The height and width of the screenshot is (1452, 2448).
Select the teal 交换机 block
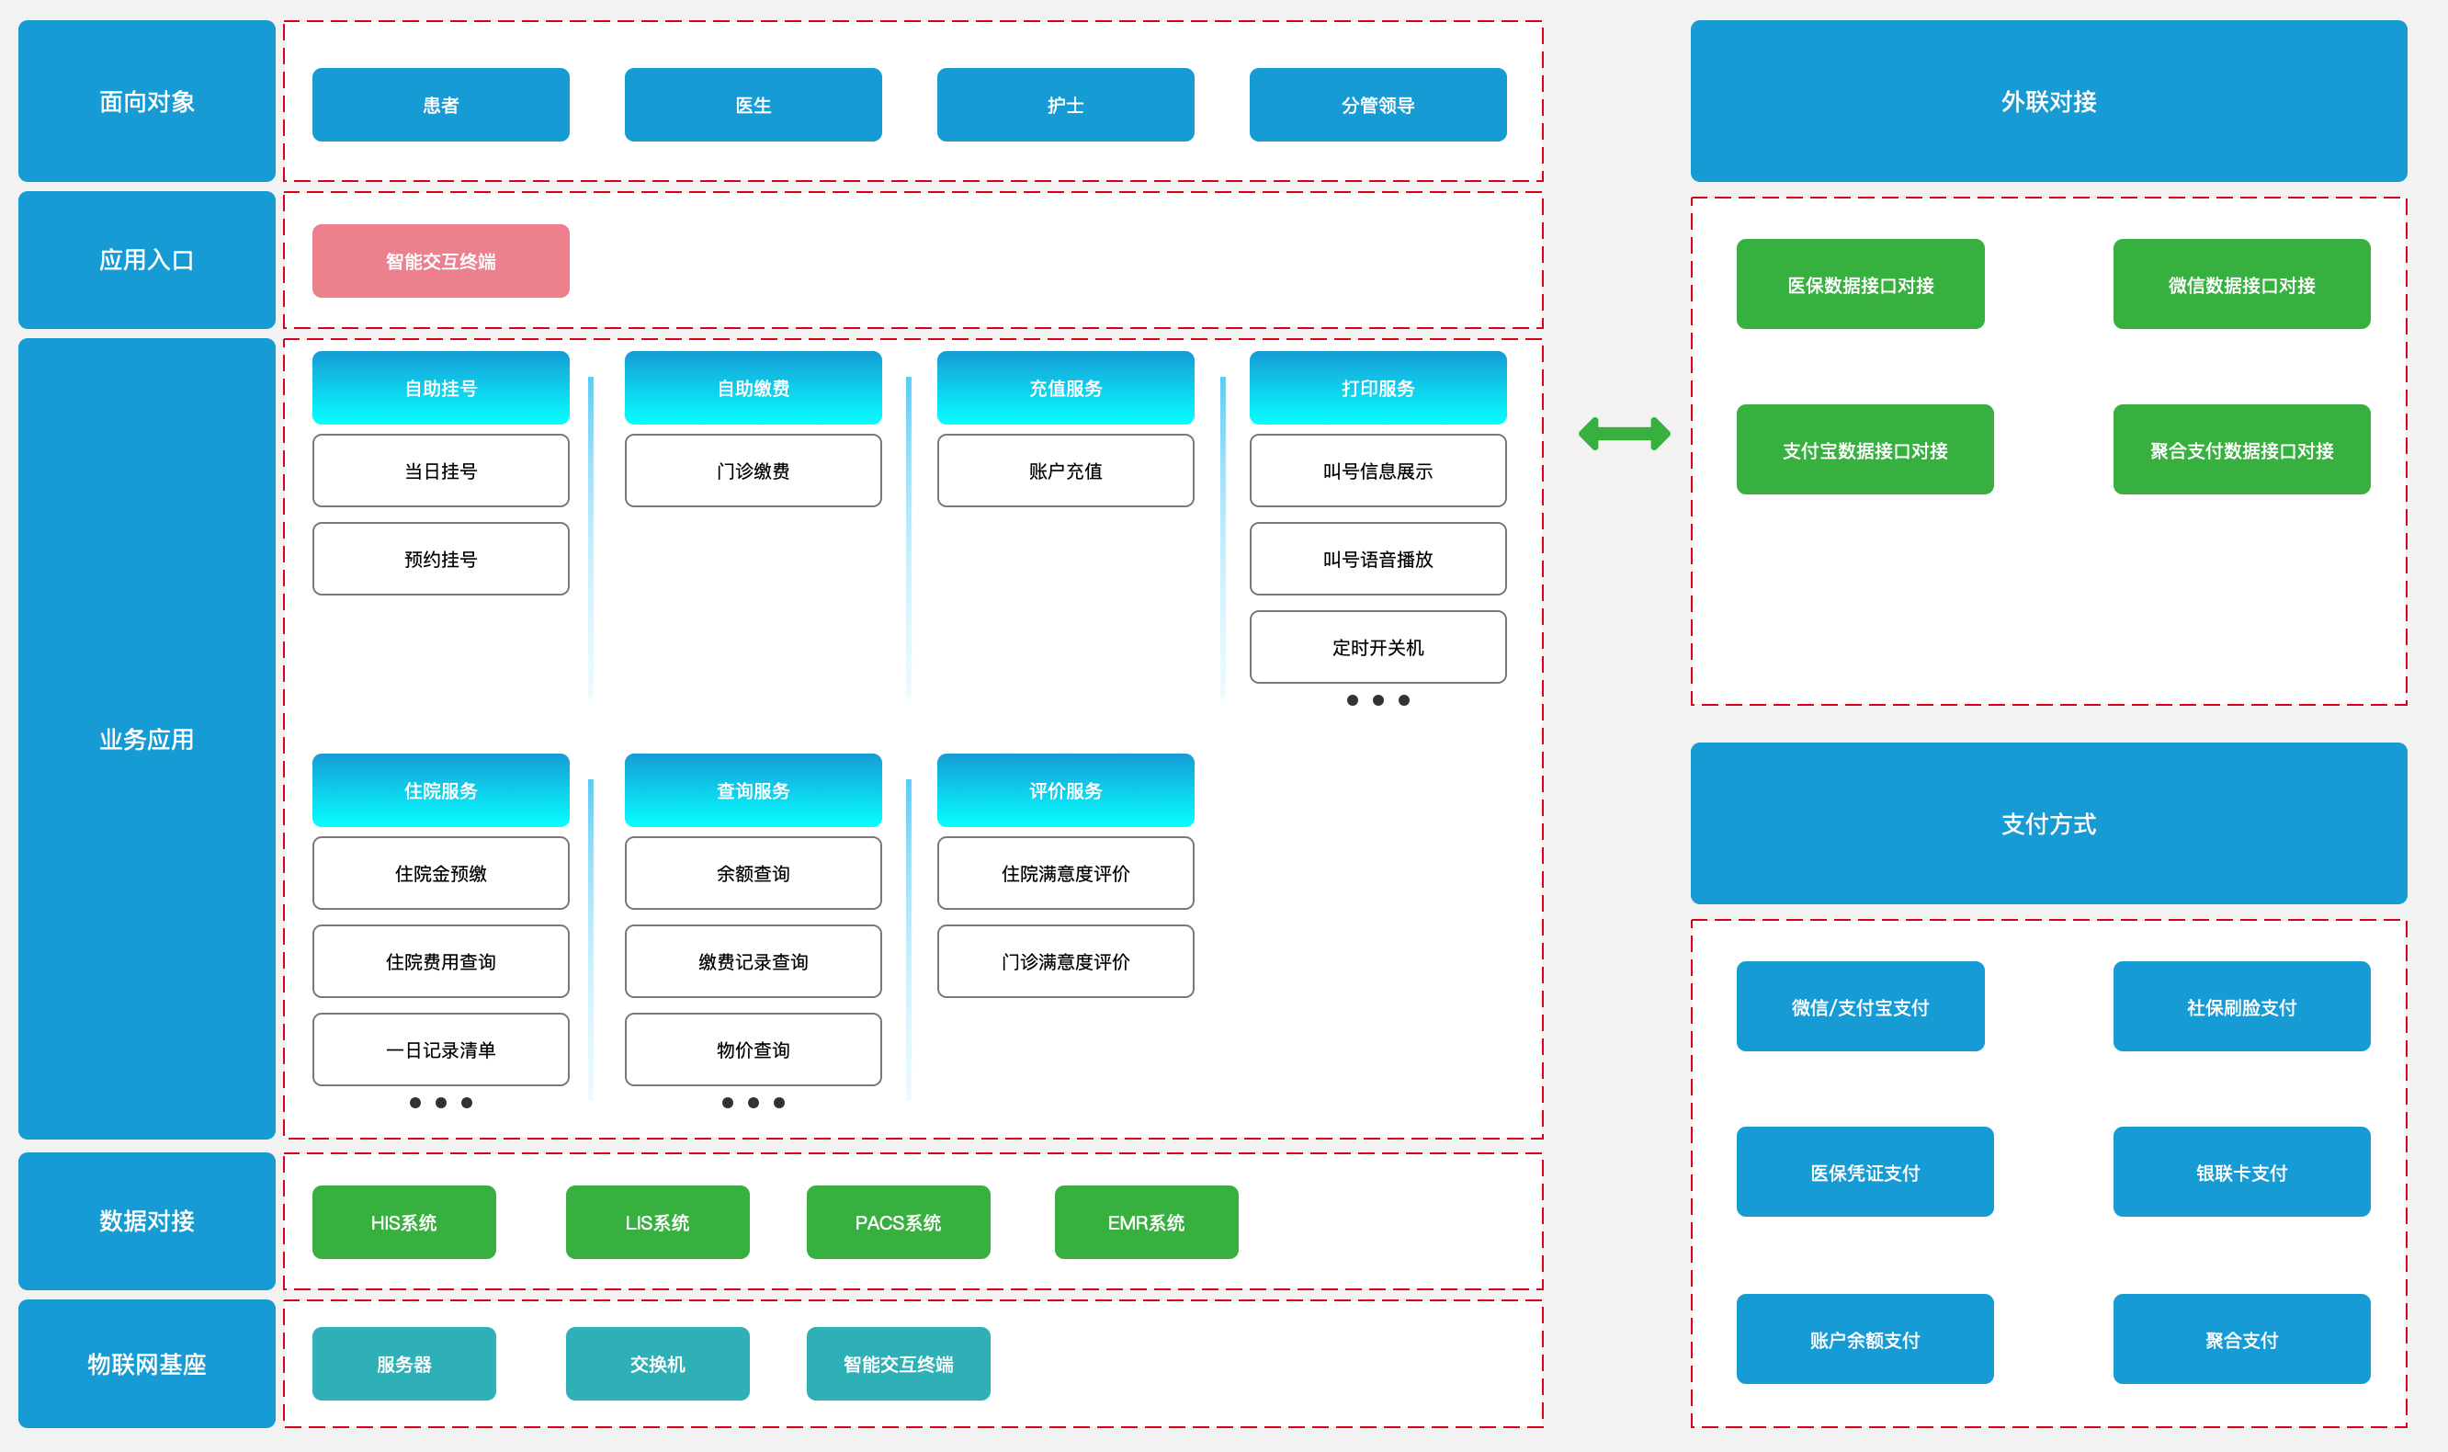click(656, 1363)
